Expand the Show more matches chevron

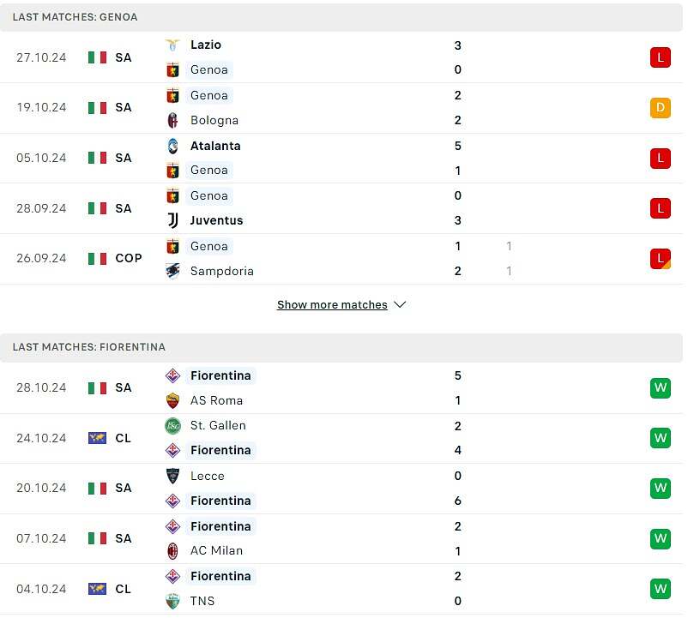tap(400, 305)
